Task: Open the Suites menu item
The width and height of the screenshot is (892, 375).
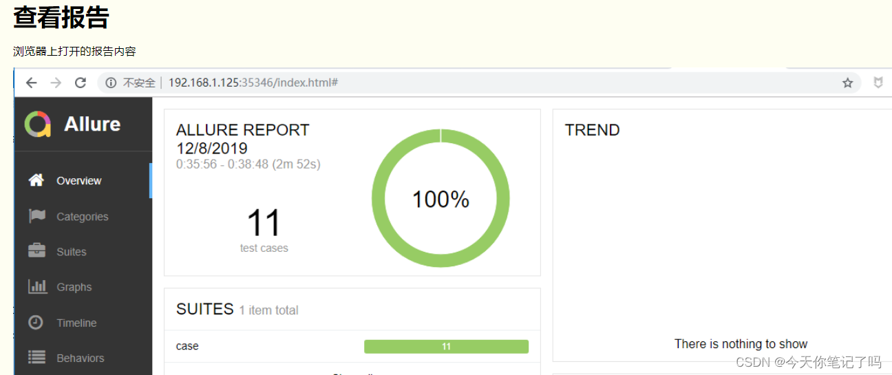Action: [x=83, y=252]
